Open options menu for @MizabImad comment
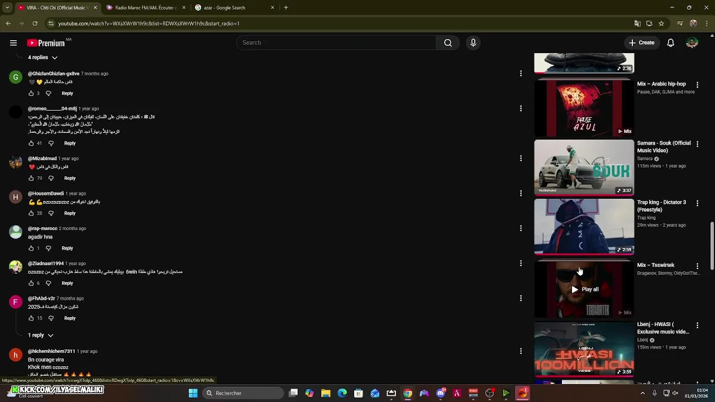This screenshot has width=715, height=402. pos(521,159)
